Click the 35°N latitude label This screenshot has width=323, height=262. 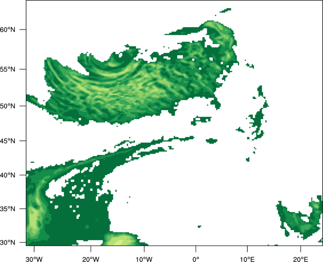coord(8,209)
